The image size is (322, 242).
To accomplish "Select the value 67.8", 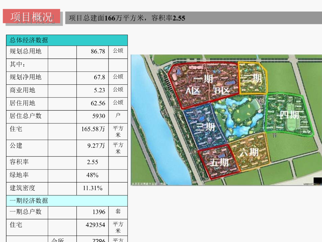I will point(99,77).
